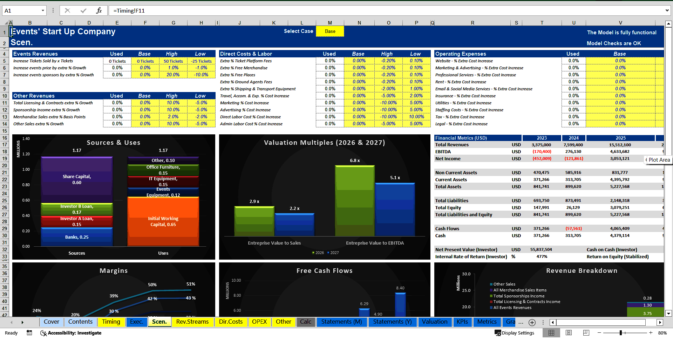
Task: Click vertical scrollbar up arrow
Action: 668,24
